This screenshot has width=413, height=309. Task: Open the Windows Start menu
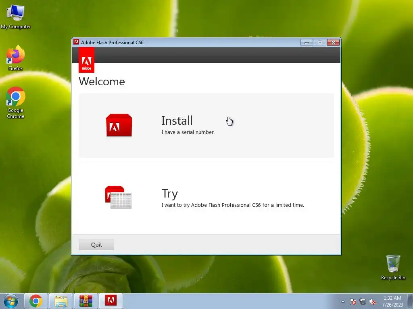click(x=11, y=301)
